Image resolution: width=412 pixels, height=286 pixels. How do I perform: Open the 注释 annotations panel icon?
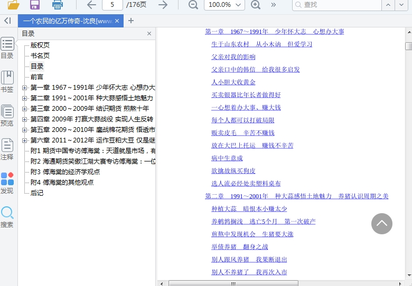[x=7, y=149]
